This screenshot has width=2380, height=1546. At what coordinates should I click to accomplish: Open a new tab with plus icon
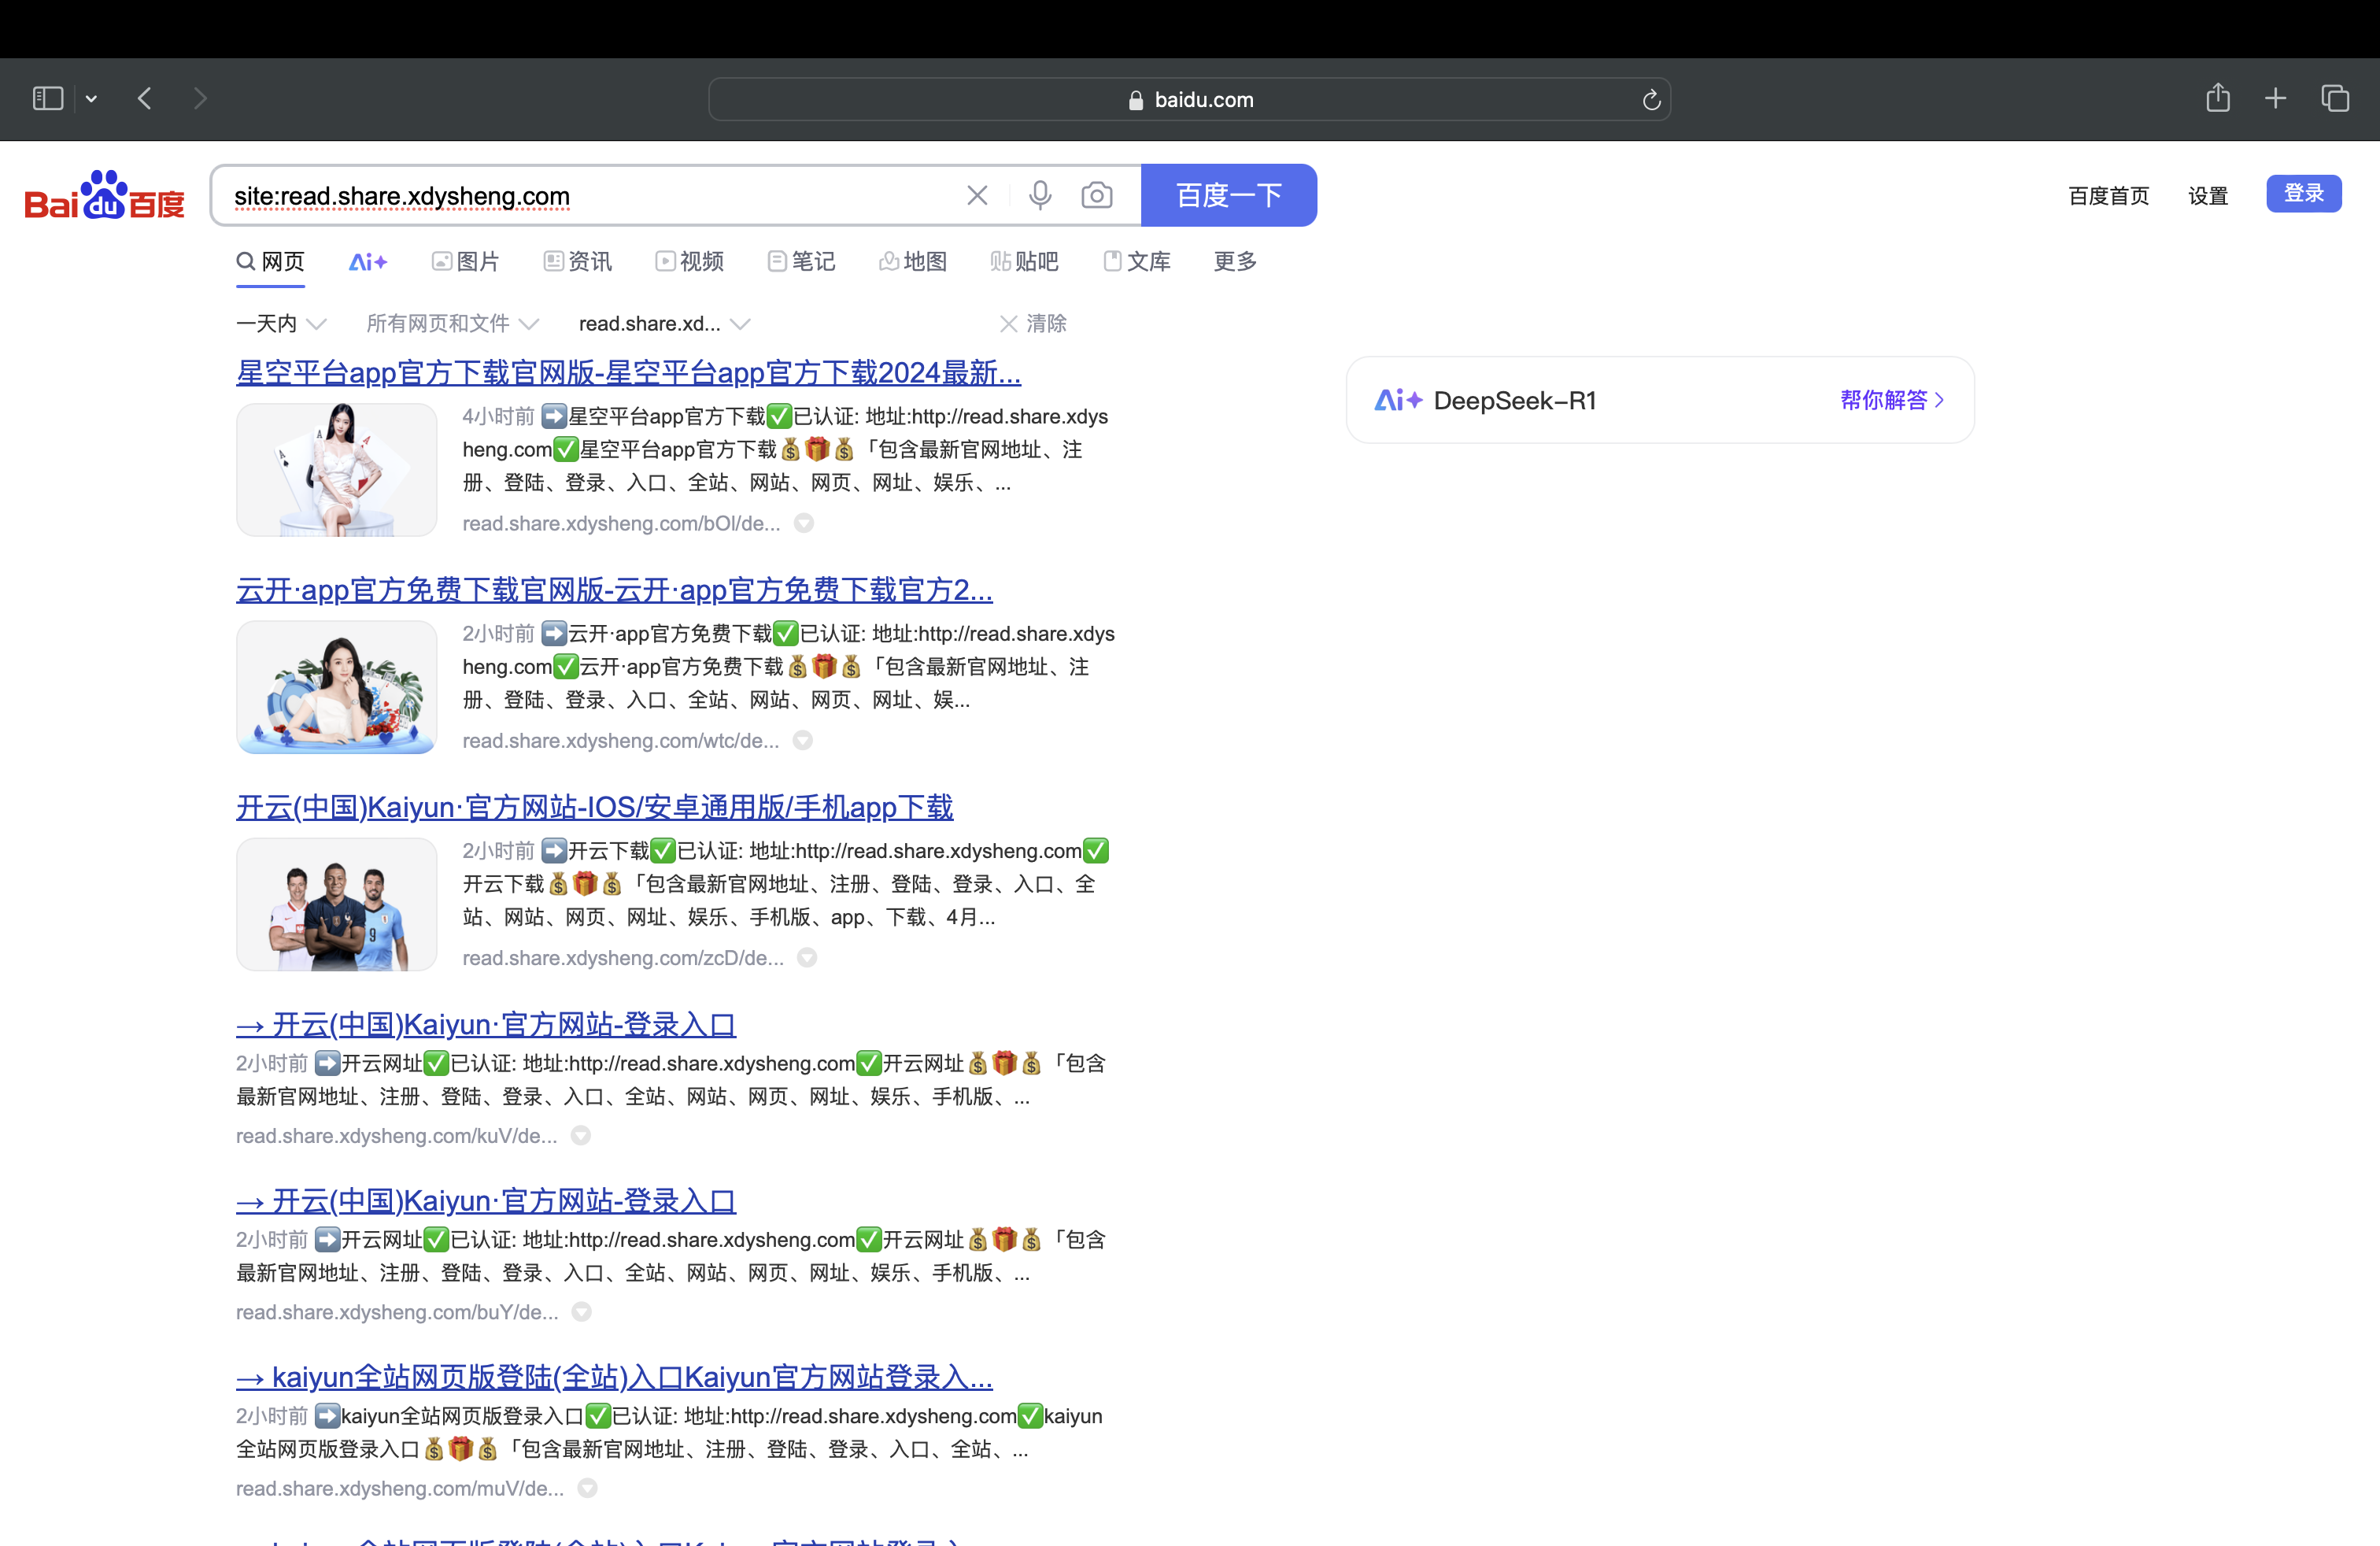tap(2275, 98)
